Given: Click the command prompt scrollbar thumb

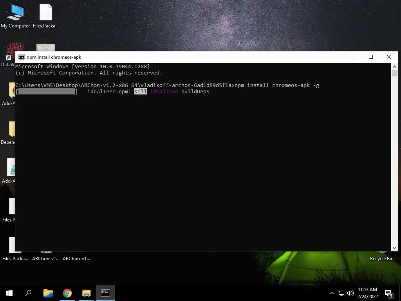Looking at the screenshot, I should pyautogui.click(x=394, y=73).
